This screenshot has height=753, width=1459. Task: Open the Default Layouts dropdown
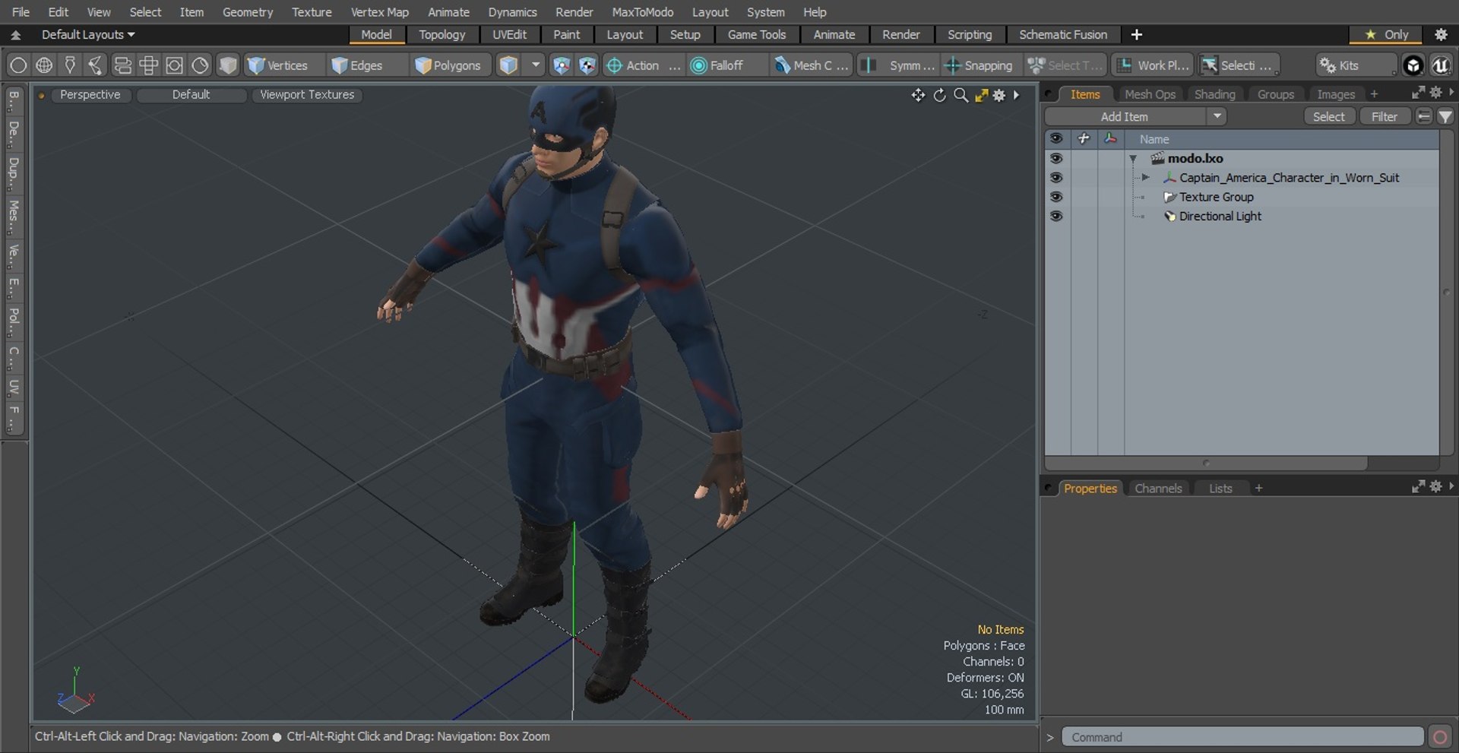tap(87, 35)
